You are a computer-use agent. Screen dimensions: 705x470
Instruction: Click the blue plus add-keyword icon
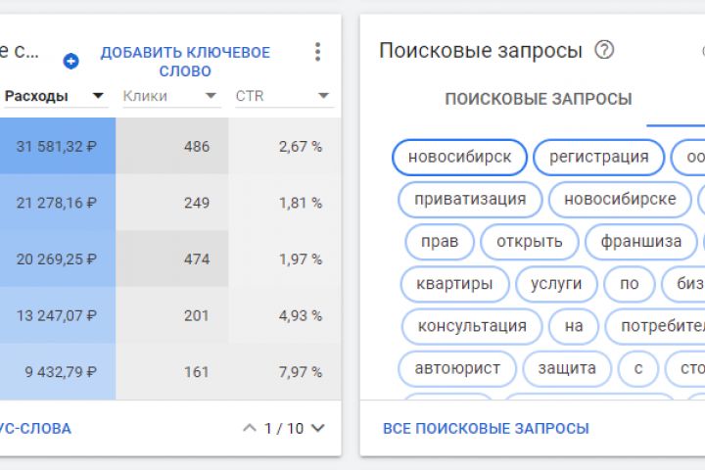pos(70,62)
